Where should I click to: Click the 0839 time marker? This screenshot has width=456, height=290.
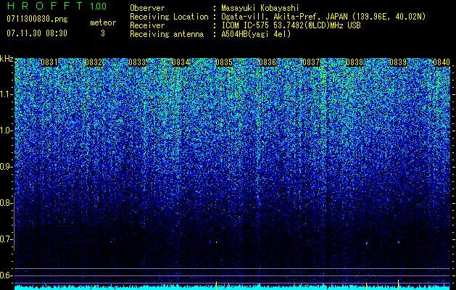398,62
